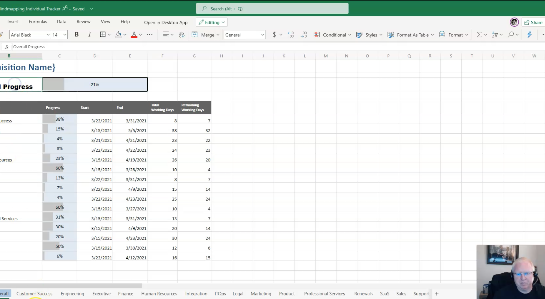Open the Formulas tab
The width and height of the screenshot is (545, 299).
[38, 22]
